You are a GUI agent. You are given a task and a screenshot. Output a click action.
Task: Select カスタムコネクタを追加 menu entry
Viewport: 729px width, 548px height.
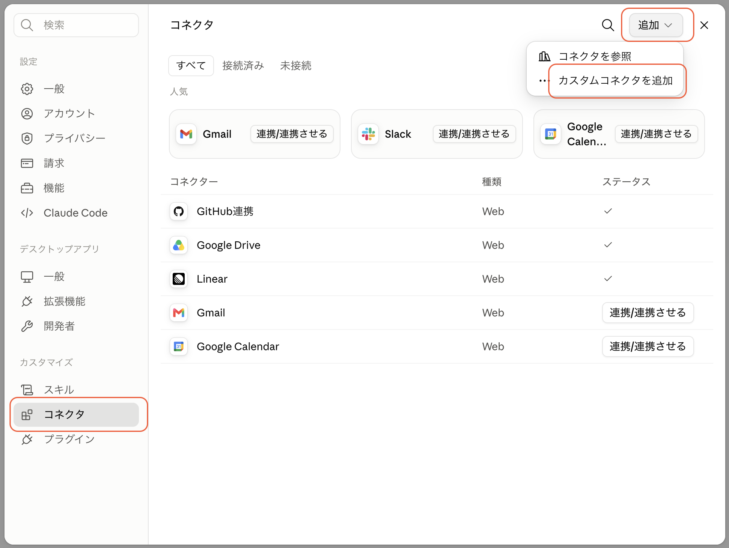point(616,81)
